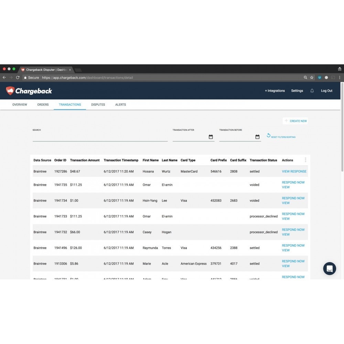Sort by Transaction Timestamp column header
The image size is (344, 344).
tap(121, 160)
